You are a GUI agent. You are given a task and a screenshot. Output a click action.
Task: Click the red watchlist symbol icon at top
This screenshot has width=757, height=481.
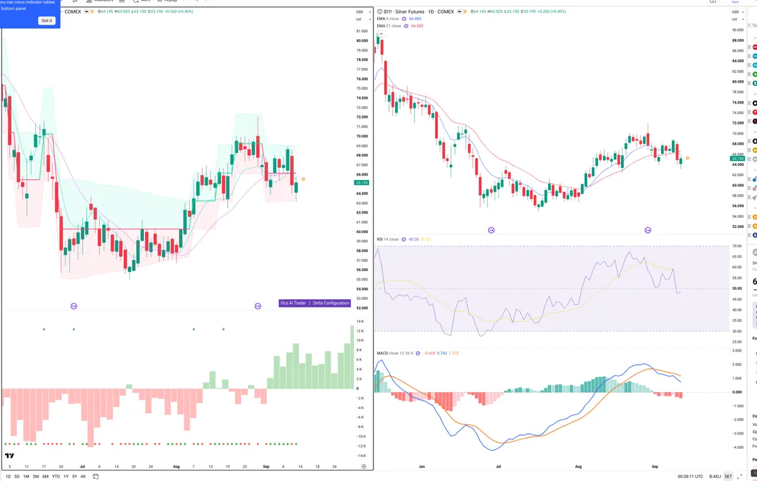[754, 47]
